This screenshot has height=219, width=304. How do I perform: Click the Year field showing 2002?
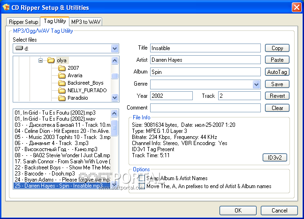(171, 96)
